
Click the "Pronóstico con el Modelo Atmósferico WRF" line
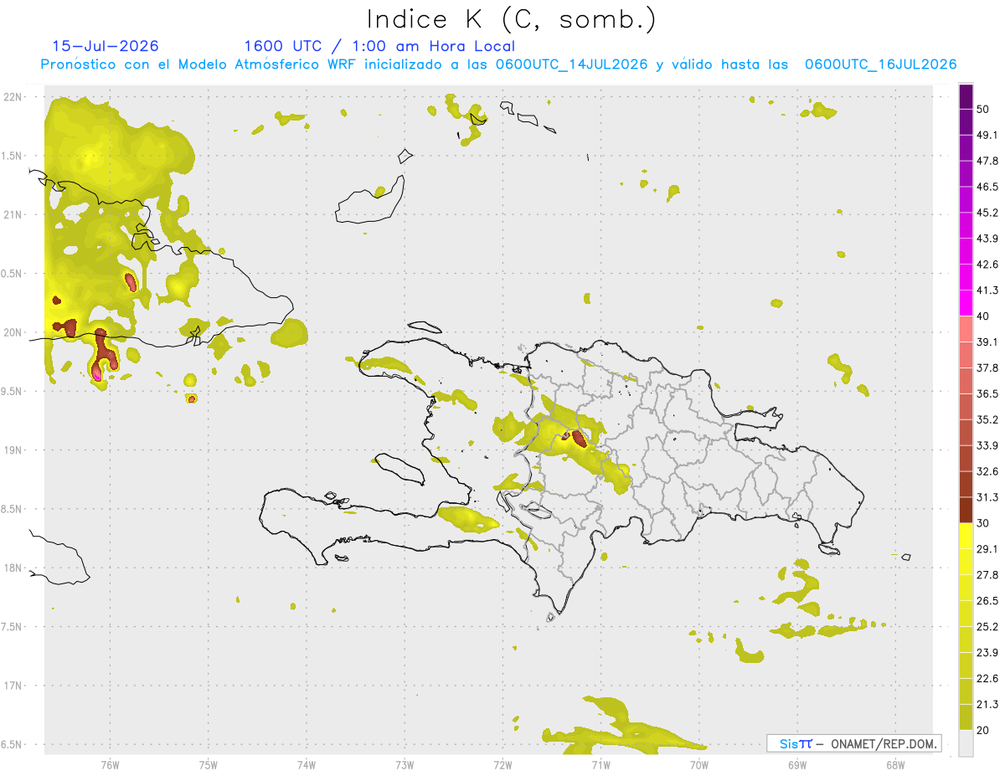tap(498, 64)
